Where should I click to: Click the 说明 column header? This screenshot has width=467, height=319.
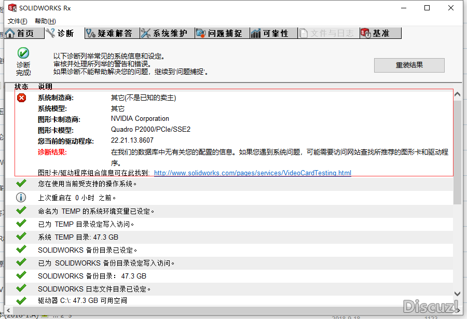[x=45, y=87]
